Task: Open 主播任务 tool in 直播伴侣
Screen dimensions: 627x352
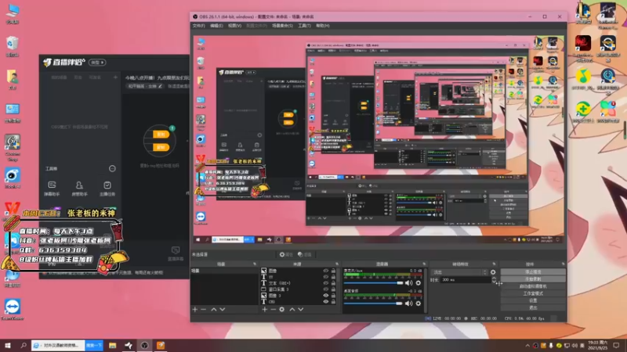Action: [x=107, y=189]
